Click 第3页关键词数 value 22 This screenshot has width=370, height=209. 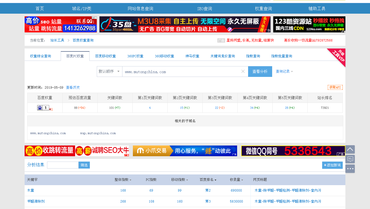(x=217, y=108)
